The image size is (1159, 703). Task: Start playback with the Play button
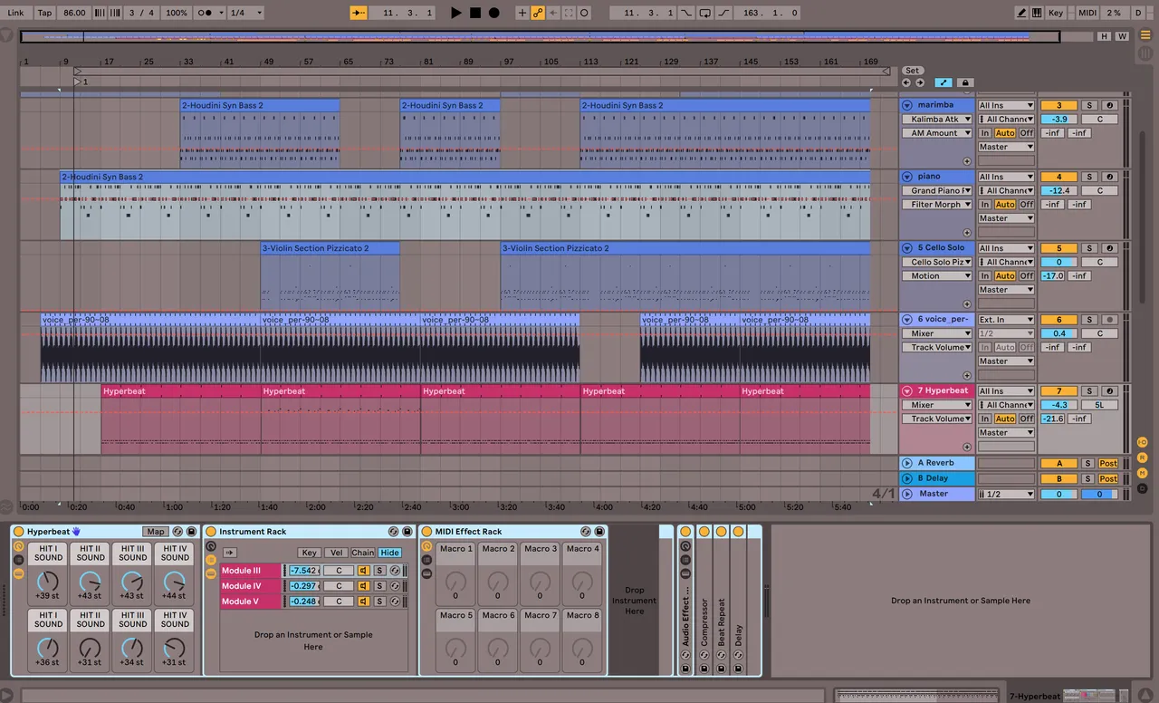pyautogui.click(x=456, y=13)
